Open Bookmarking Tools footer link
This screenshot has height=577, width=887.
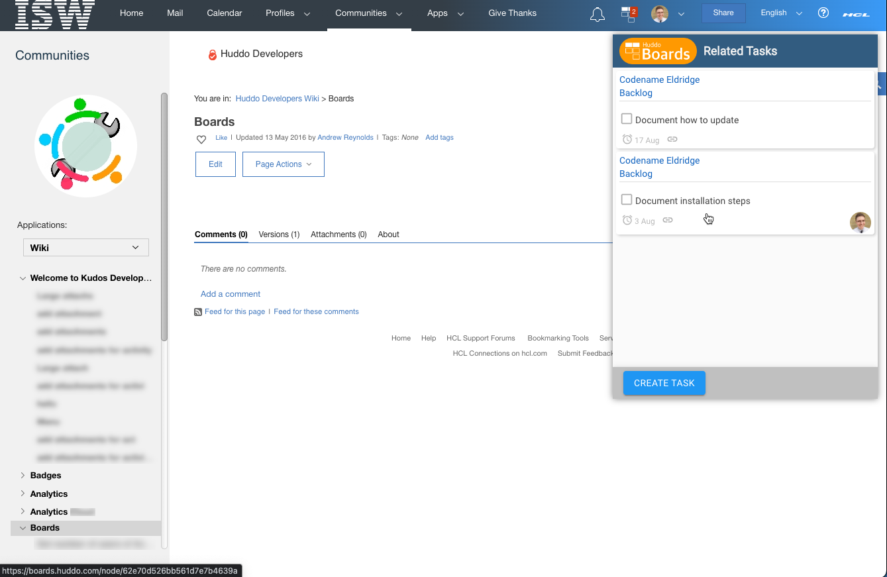(x=558, y=339)
